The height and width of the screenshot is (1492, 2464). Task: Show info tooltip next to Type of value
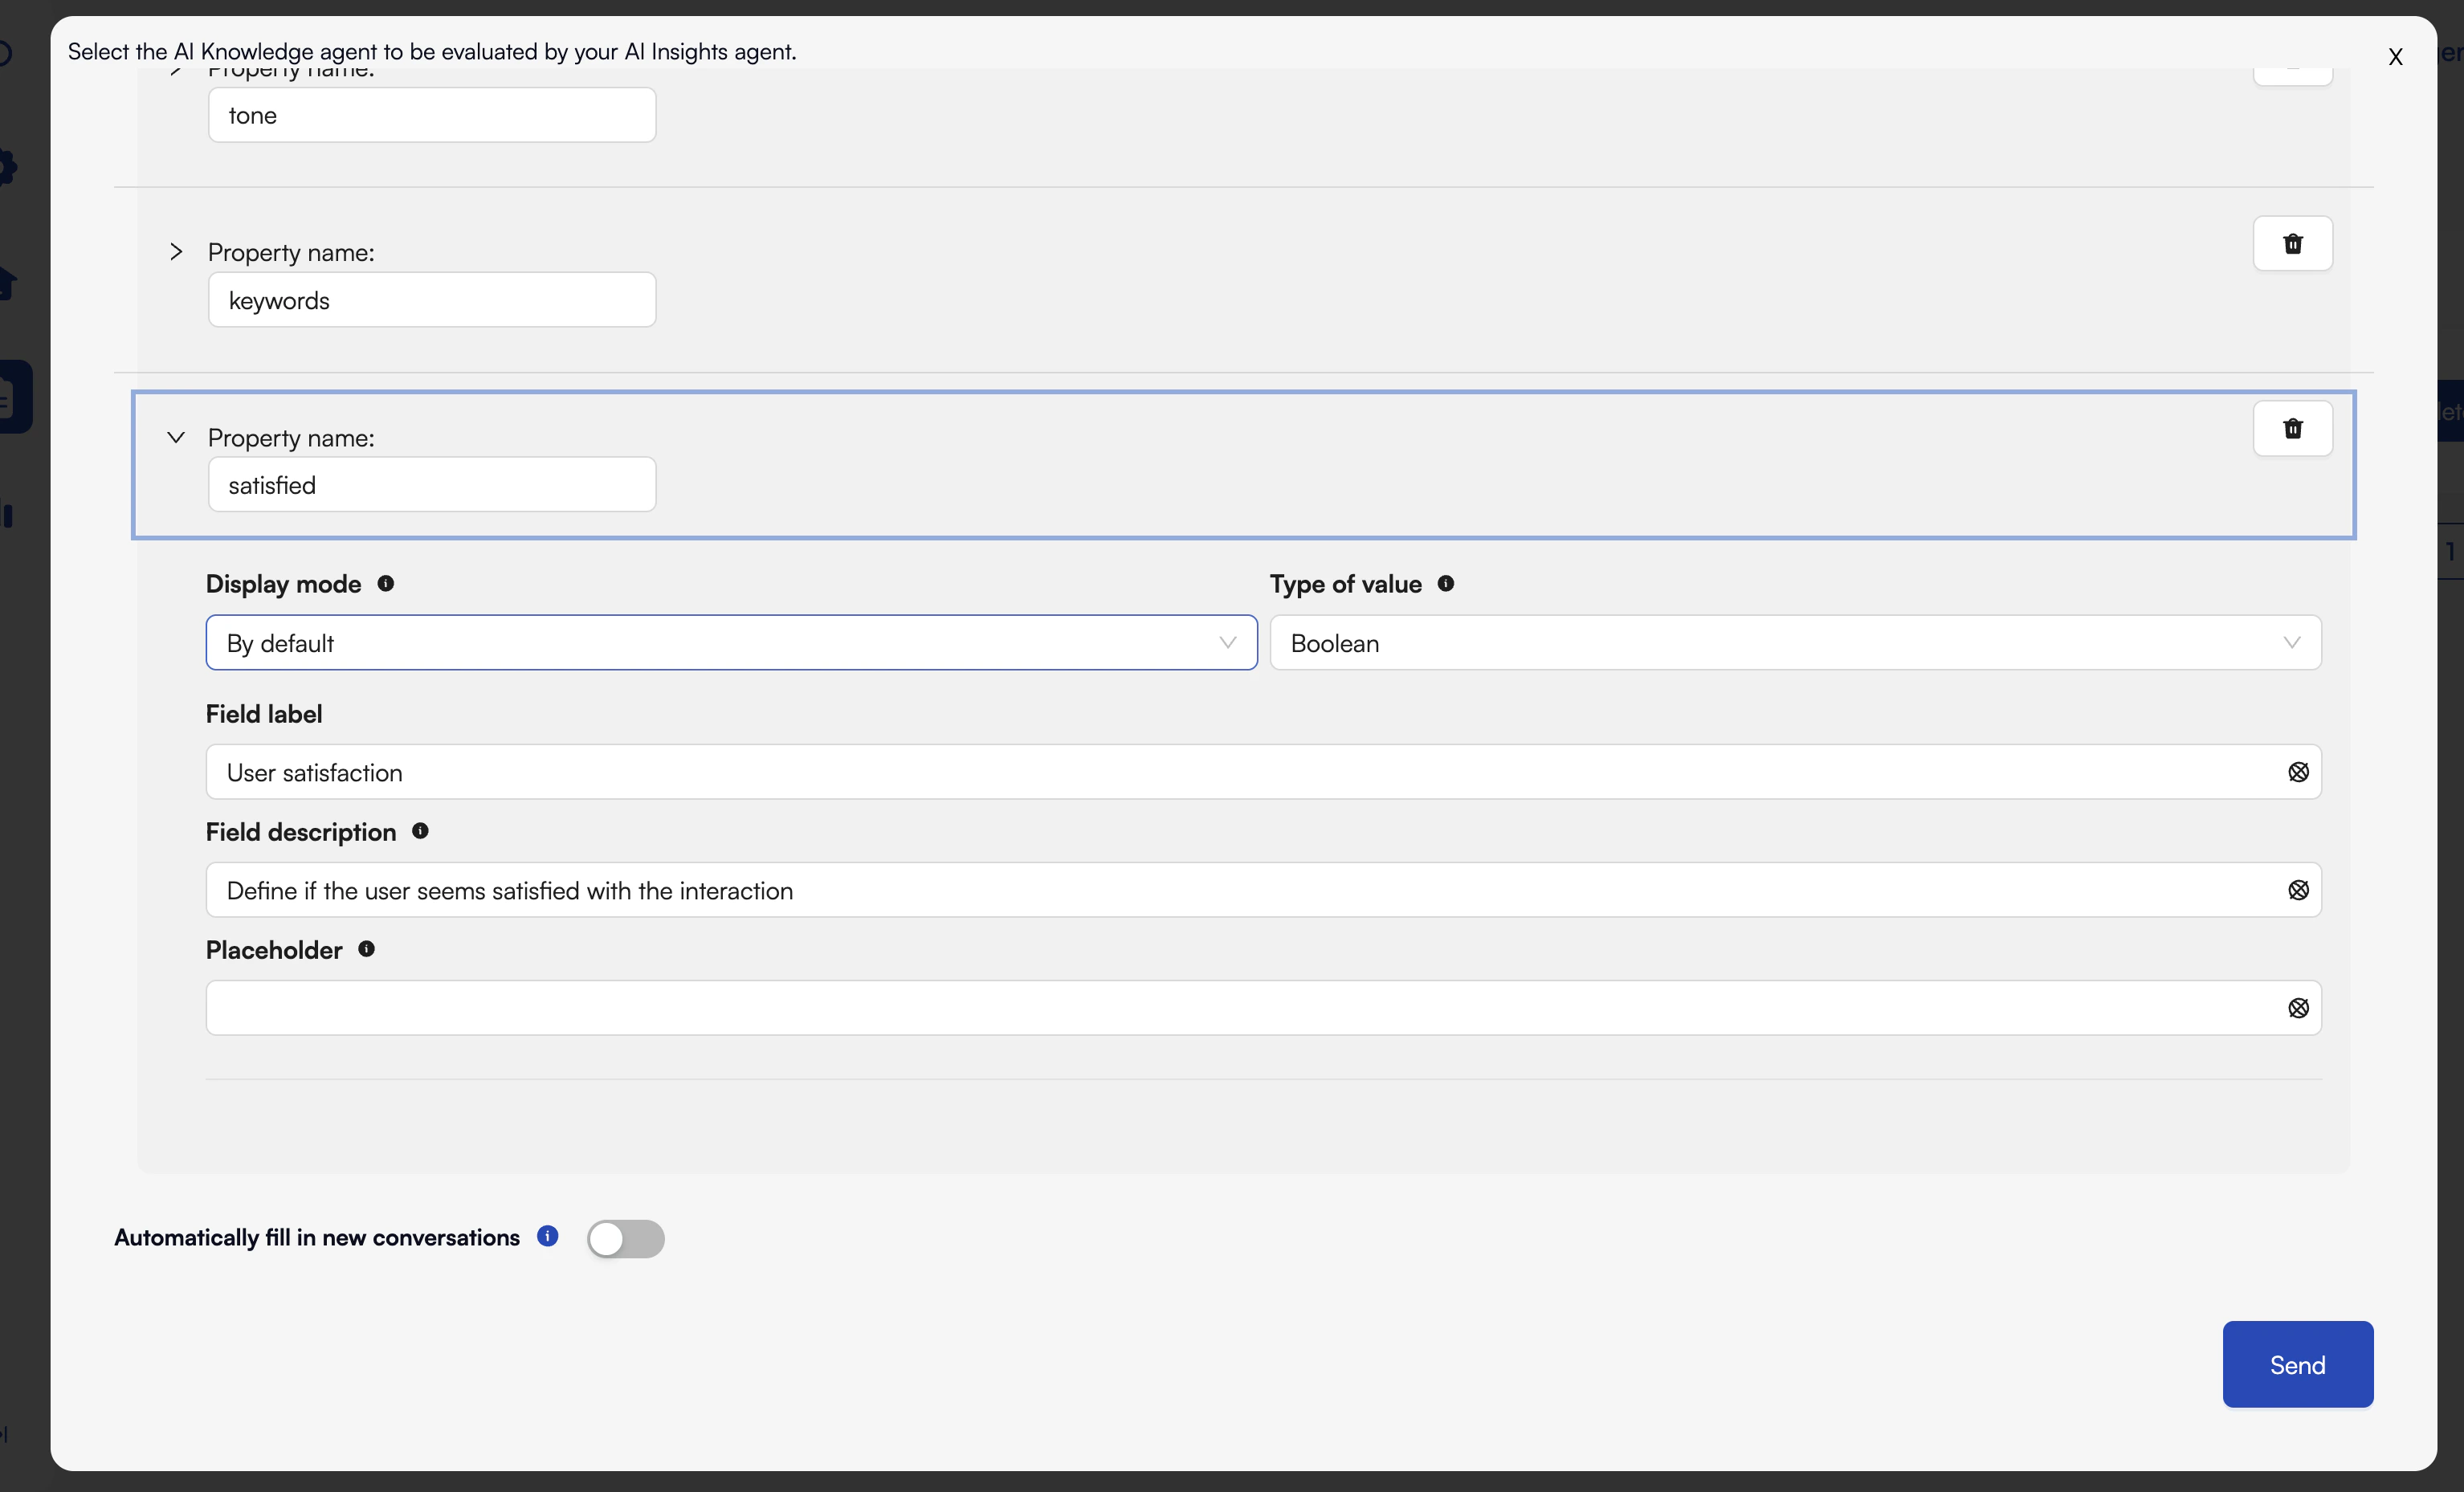1446,583
